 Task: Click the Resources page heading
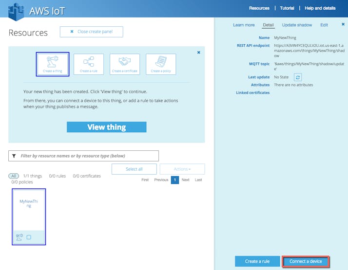28,33
